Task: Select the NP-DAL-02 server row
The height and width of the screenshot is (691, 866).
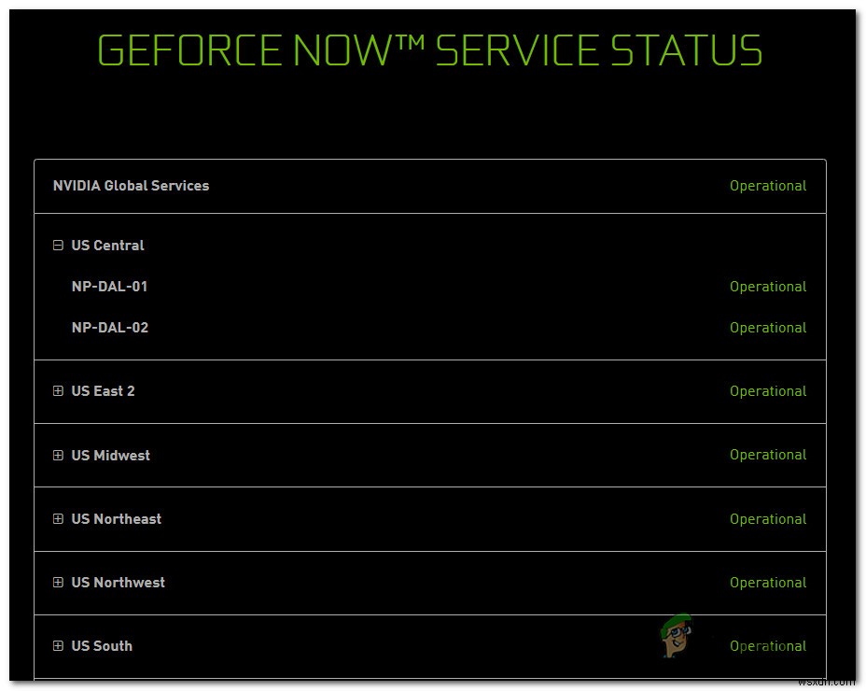Action: [x=109, y=328]
